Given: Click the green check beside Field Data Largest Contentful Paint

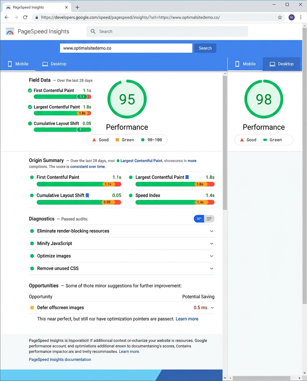Looking at the screenshot, I should (x=30, y=107).
